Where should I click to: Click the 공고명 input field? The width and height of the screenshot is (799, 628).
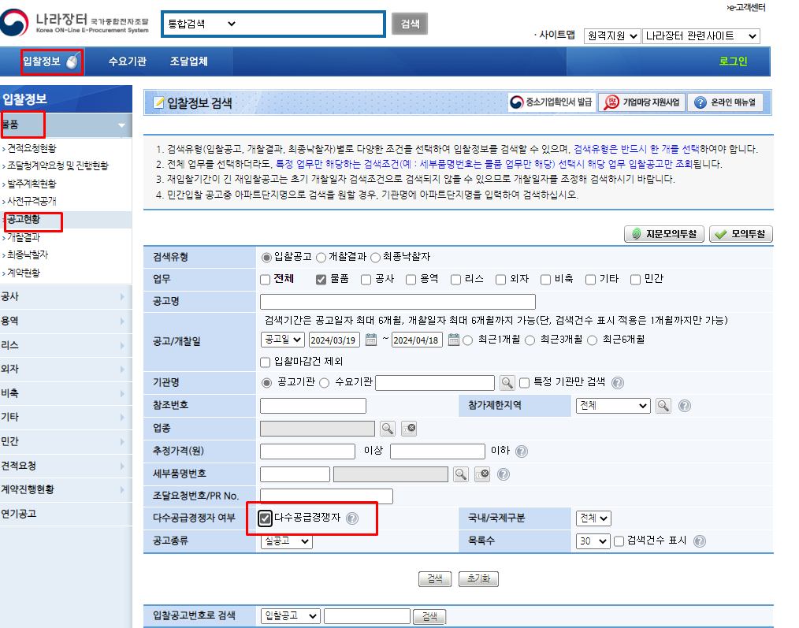(x=397, y=302)
